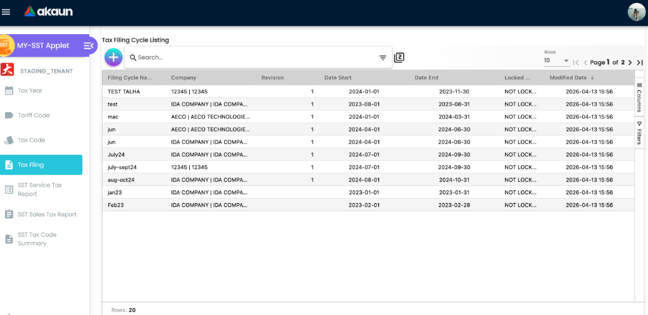Image resolution: width=648 pixels, height=315 pixels.
Task: Open SST Service Tax Report
Action: point(40,190)
